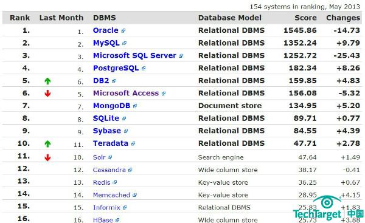Screen dimensions: 365x223
Task: Click the Score column header
Action: tap(305, 18)
